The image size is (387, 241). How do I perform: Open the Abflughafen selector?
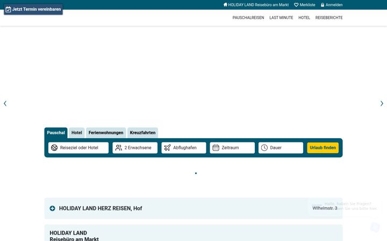(x=184, y=148)
